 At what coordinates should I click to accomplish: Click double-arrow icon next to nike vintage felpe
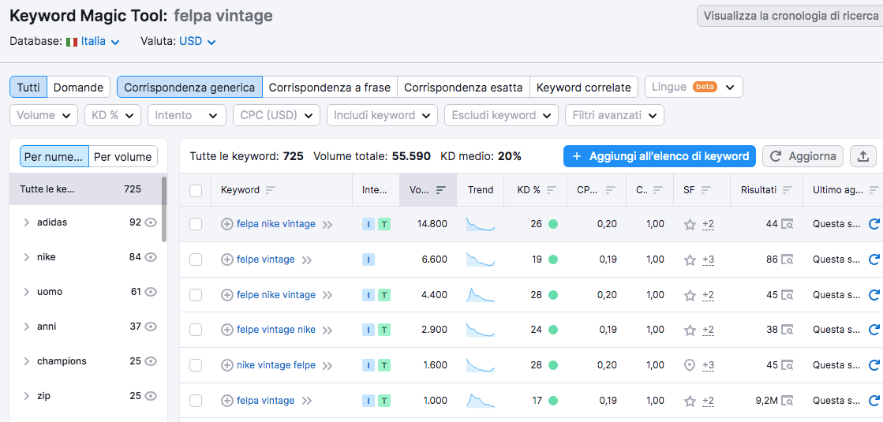point(327,366)
